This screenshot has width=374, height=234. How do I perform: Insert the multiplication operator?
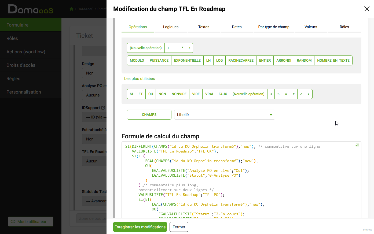(182, 48)
